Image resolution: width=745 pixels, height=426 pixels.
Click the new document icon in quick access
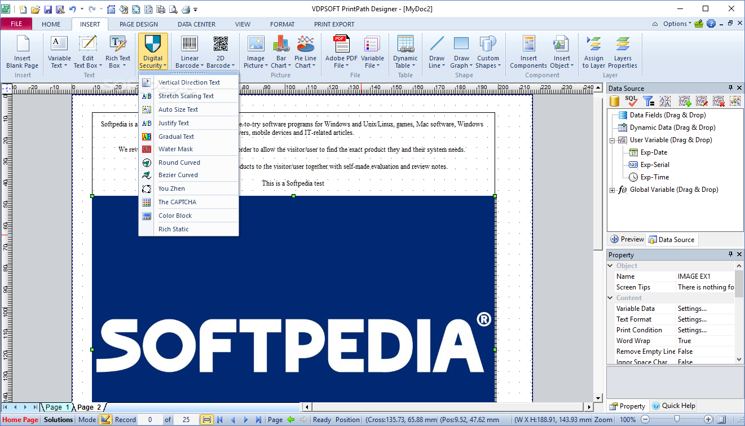(23, 9)
